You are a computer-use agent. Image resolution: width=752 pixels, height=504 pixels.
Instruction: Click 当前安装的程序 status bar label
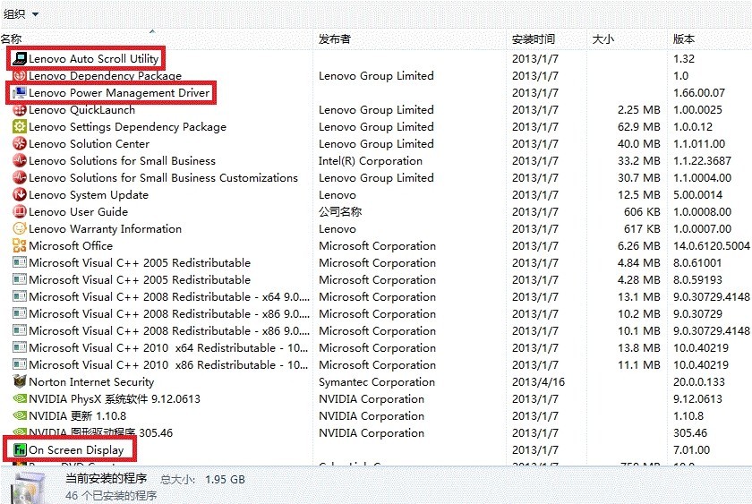pyautogui.click(x=106, y=479)
